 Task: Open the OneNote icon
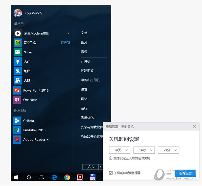click(17, 100)
